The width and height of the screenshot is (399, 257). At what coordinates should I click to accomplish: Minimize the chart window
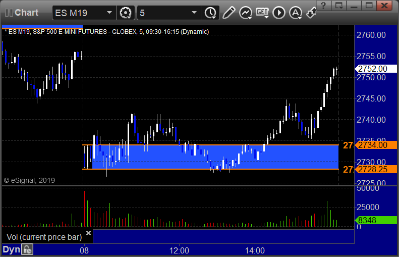(x=354, y=6)
